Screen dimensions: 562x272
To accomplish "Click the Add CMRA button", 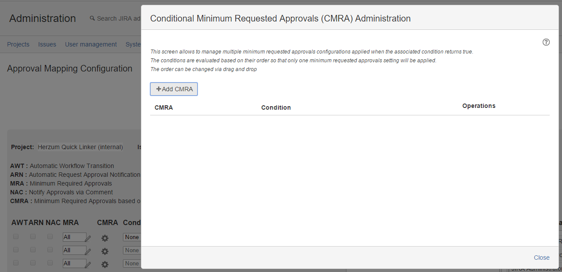I will click(174, 89).
